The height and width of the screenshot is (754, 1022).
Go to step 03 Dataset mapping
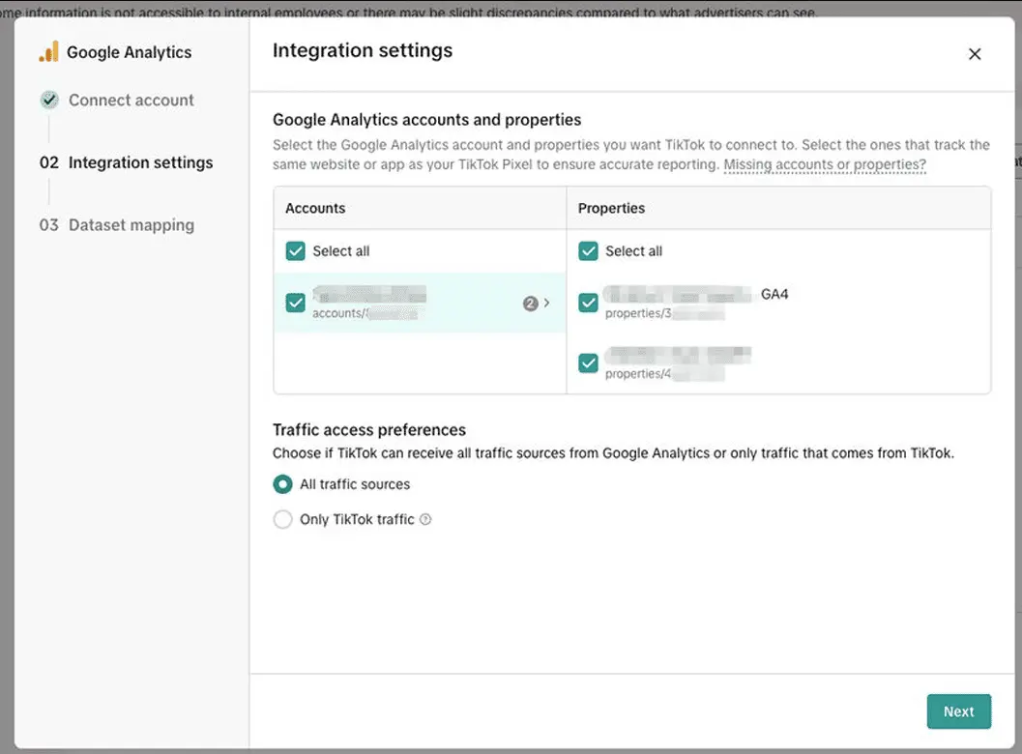(117, 225)
